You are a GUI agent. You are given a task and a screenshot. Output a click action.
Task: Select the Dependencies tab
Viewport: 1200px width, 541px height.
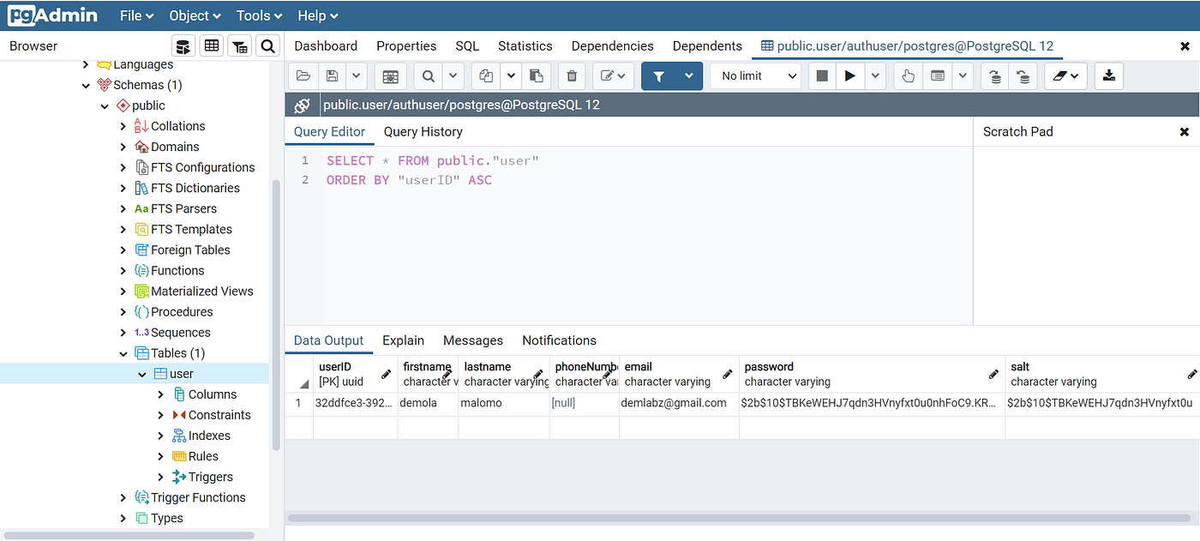click(x=612, y=45)
